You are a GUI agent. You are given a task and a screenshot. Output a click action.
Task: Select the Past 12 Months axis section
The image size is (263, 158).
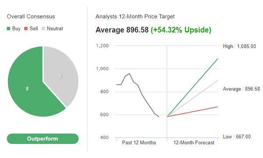[139, 143]
